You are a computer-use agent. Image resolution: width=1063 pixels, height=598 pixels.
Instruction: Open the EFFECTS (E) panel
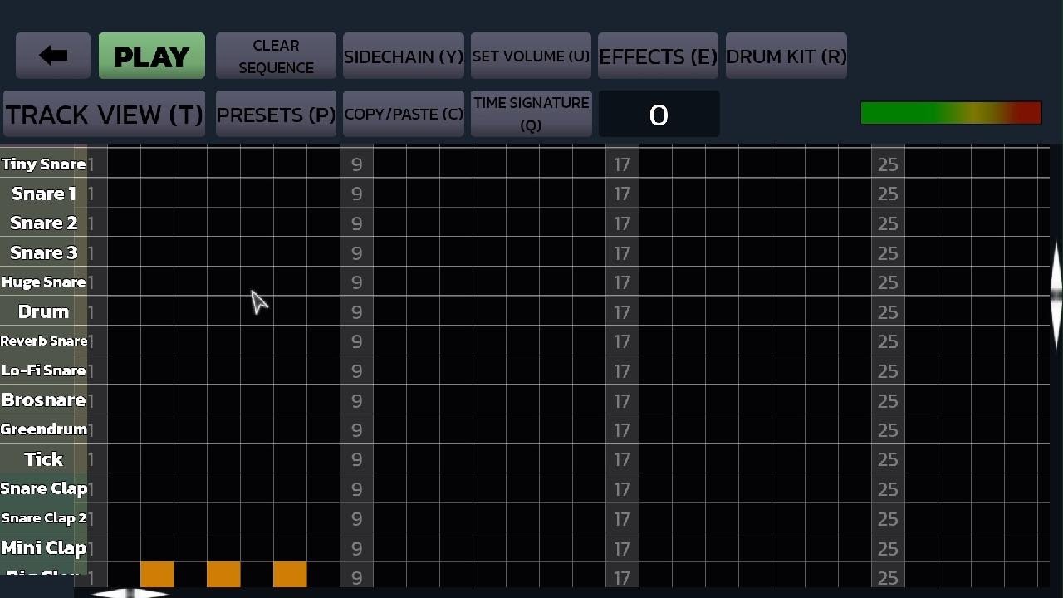pyautogui.click(x=658, y=56)
